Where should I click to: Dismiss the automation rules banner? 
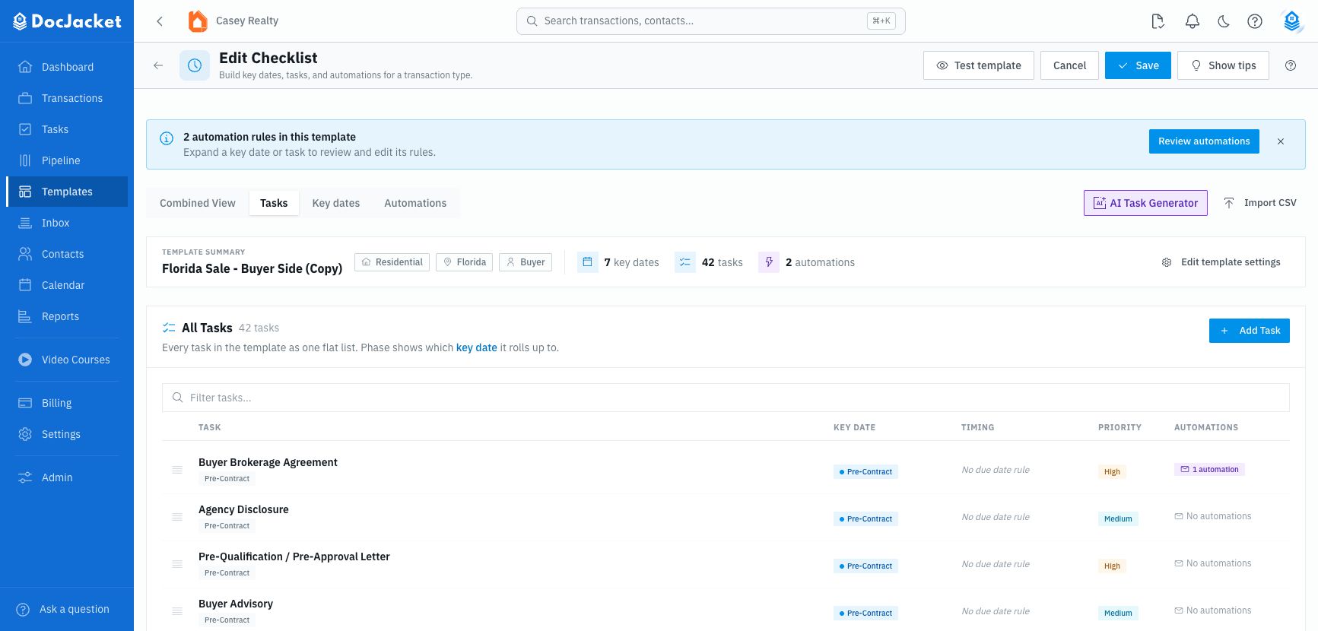pyautogui.click(x=1281, y=141)
